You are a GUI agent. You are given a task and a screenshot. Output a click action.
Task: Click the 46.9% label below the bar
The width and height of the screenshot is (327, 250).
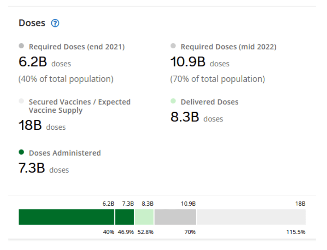tap(126, 232)
